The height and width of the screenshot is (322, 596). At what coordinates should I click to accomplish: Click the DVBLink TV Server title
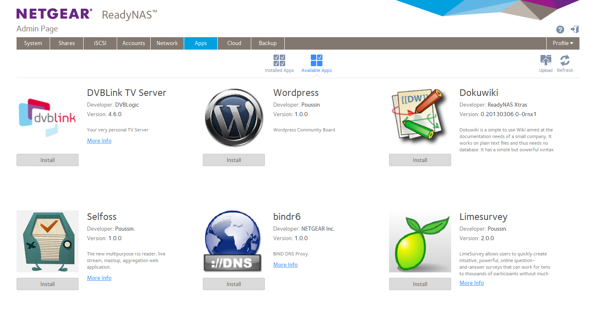pos(127,93)
